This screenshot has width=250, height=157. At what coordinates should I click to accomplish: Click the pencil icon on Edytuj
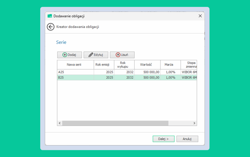point(91,55)
